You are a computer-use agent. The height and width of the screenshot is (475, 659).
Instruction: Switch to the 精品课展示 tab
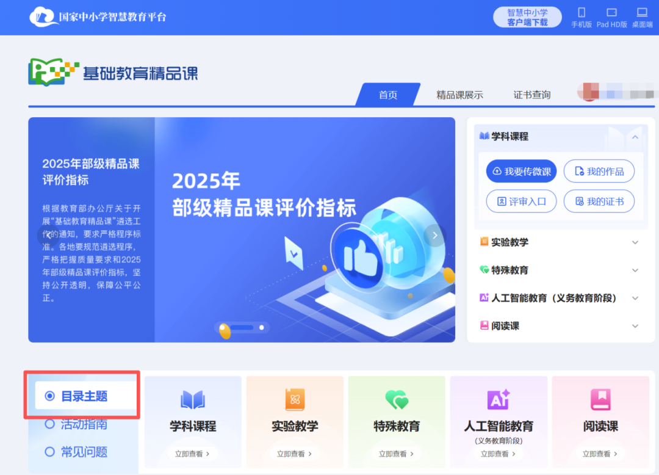click(459, 95)
